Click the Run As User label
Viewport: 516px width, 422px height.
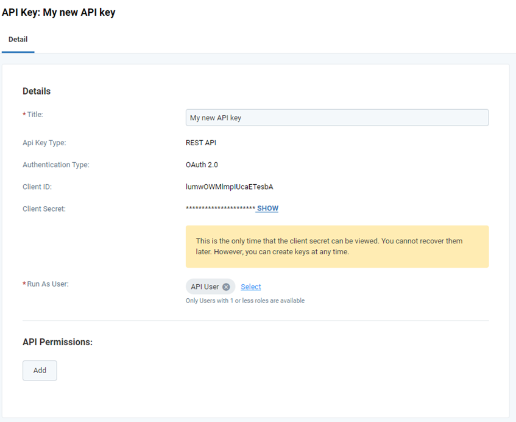point(48,284)
